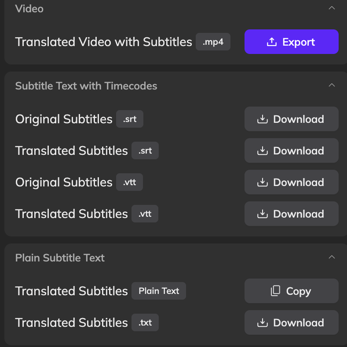347x347 pixels.
Task: Collapse the Plain Subtitle Text section
Action: 332,257
